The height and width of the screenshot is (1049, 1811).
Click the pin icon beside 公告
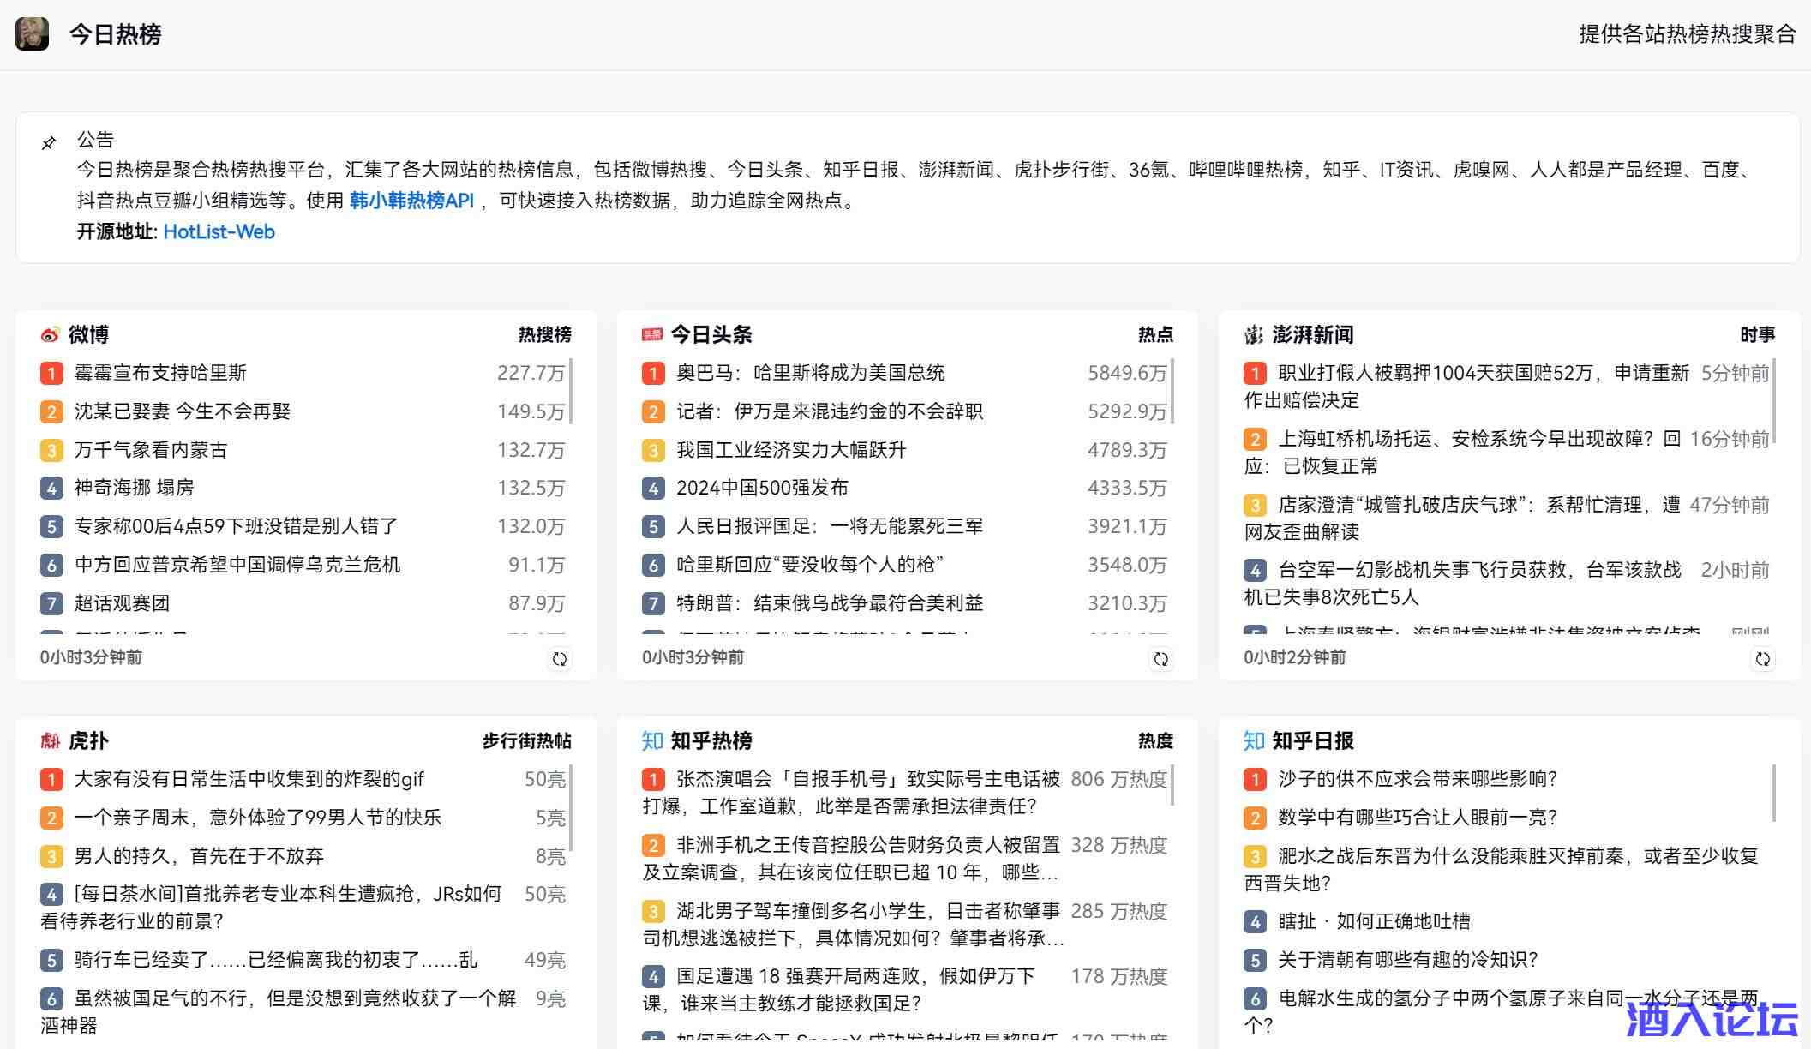pos(49,143)
